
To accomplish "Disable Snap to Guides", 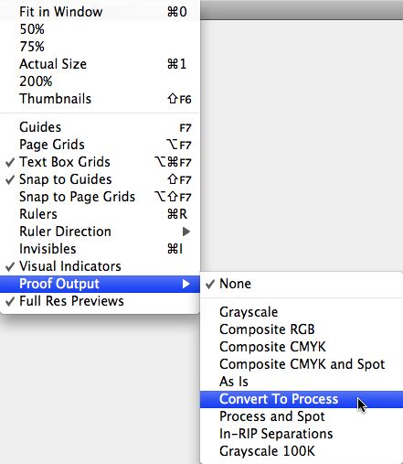I will [100, 179].
